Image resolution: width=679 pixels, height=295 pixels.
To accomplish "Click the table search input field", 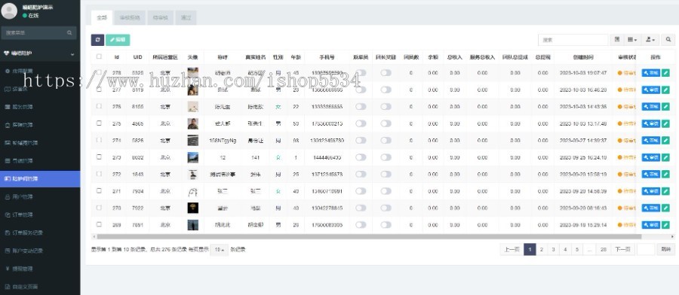I will tap(573, 40).
